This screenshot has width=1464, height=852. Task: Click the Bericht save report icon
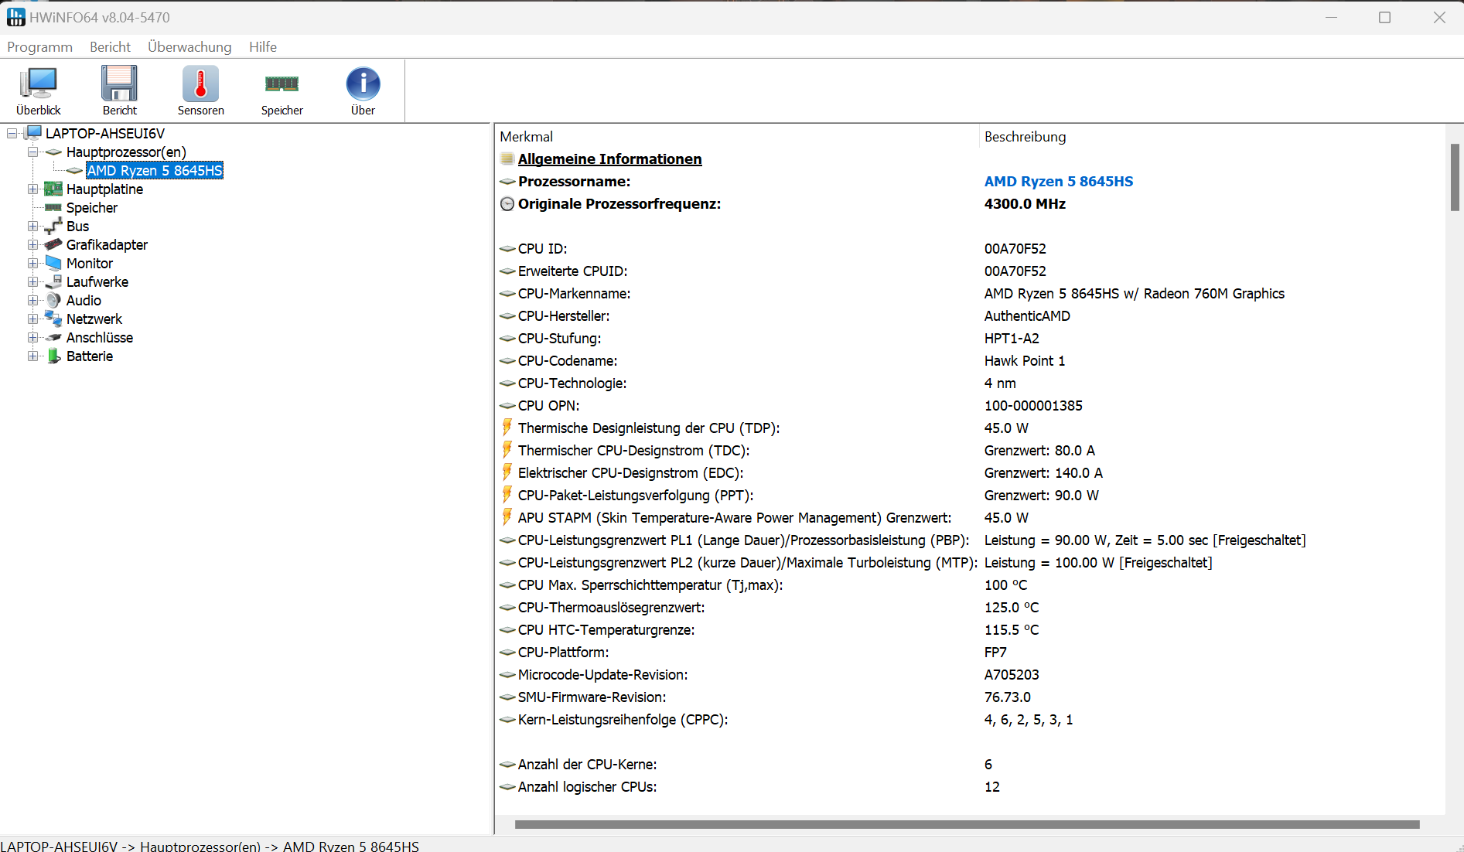click(x=119, y=84)
